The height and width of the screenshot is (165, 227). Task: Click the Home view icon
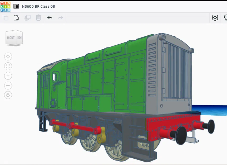tap(8, 56)
